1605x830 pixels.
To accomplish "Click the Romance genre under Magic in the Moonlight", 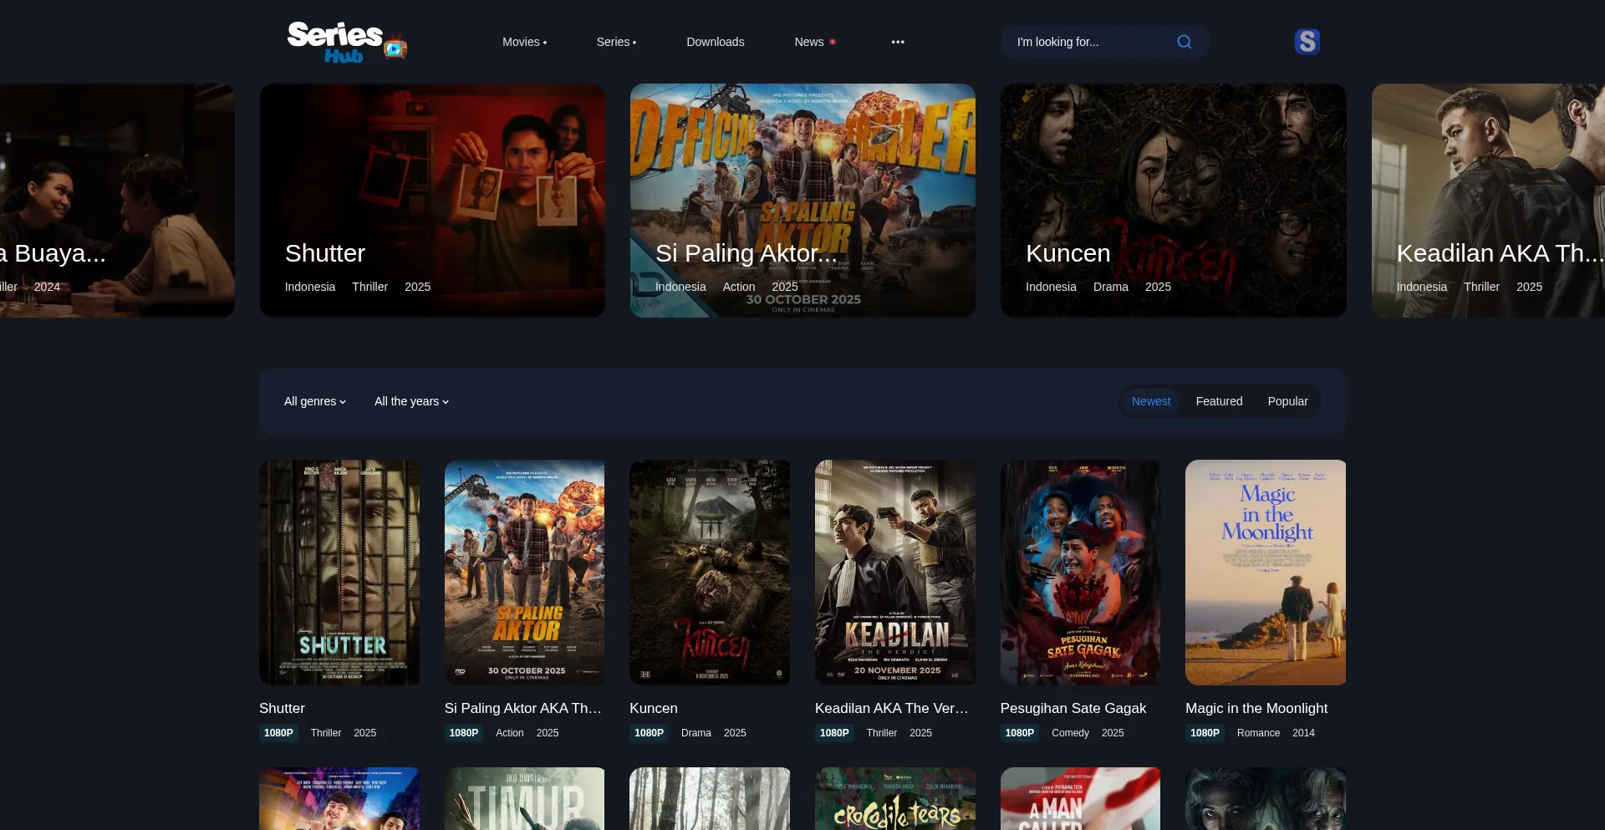I will click(x=1258, y=733).
